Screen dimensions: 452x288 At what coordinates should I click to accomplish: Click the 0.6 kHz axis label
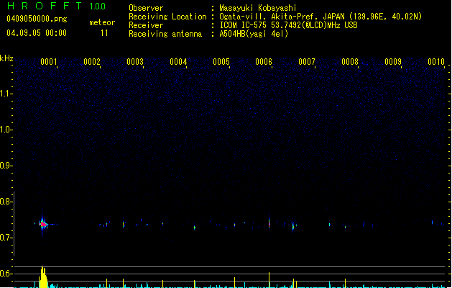[6, 274]
